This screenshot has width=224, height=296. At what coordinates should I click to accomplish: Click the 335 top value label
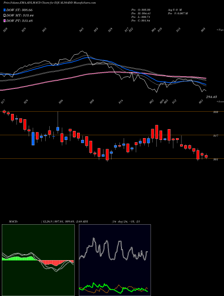(x=44, y=30)
